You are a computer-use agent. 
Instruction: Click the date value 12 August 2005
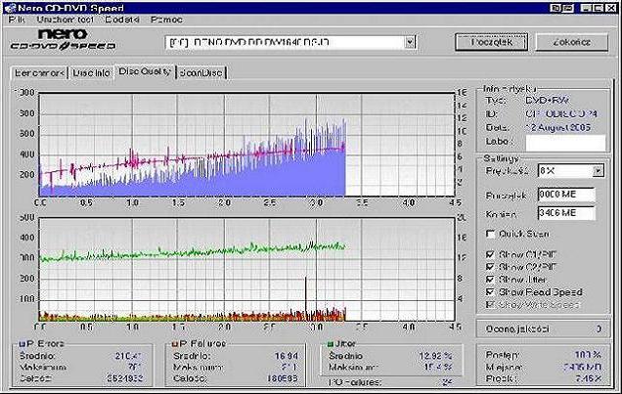[558, 128]
